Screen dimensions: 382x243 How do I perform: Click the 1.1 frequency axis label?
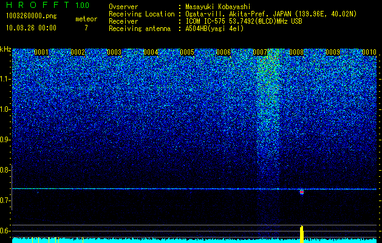tap(5, 79)
